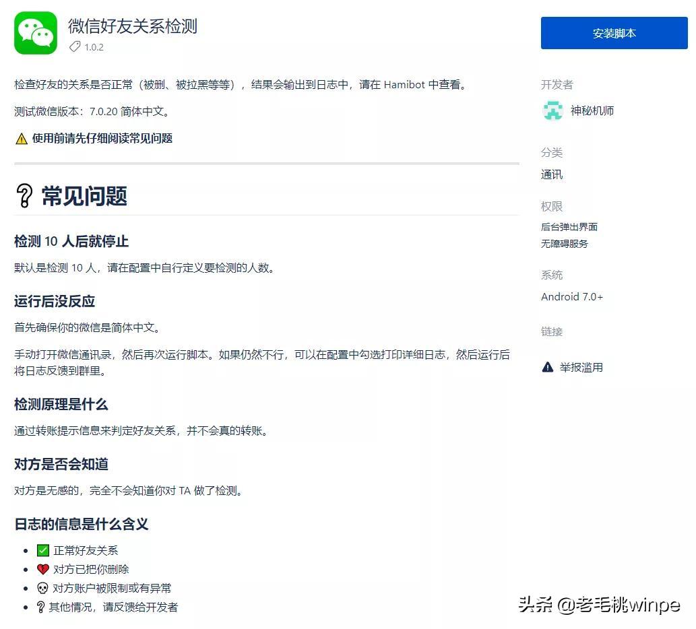Click the WeChat app logo icon
Viewport: 696px width, 629px height.
pyautogui.click(x=35, y=32)
